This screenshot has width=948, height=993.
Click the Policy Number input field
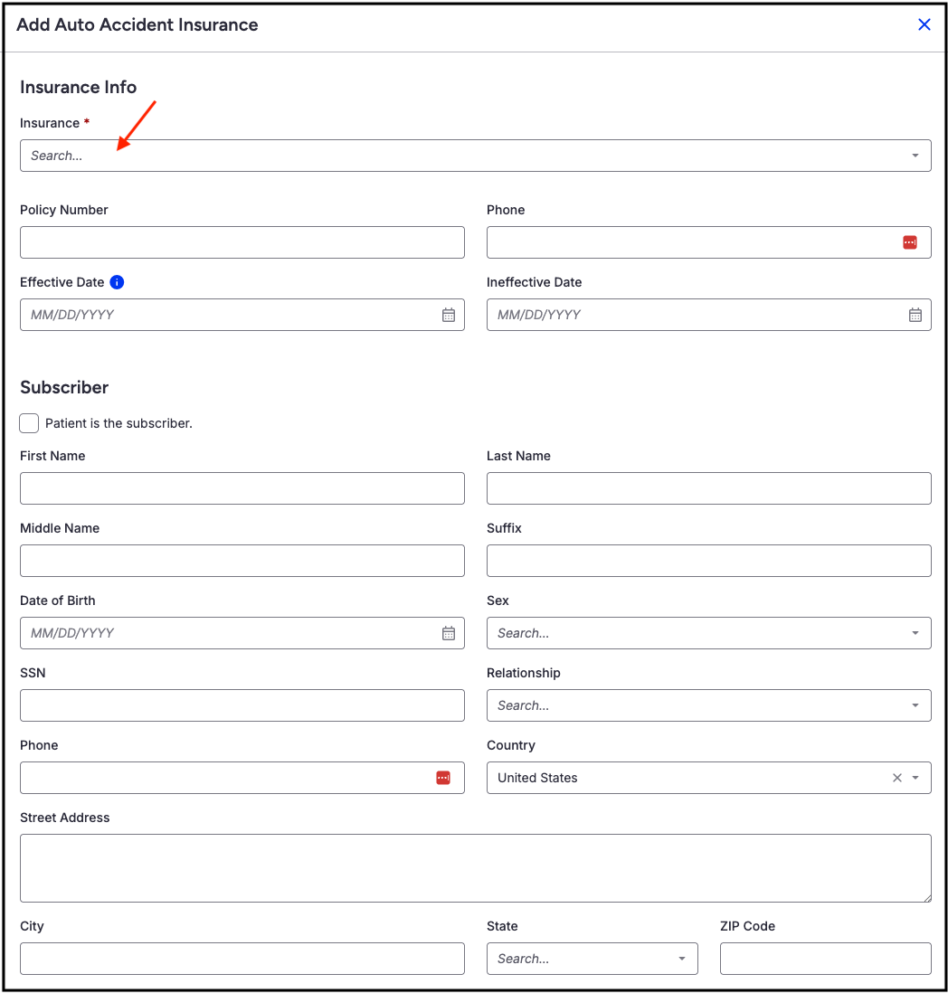tap(242, 242)
